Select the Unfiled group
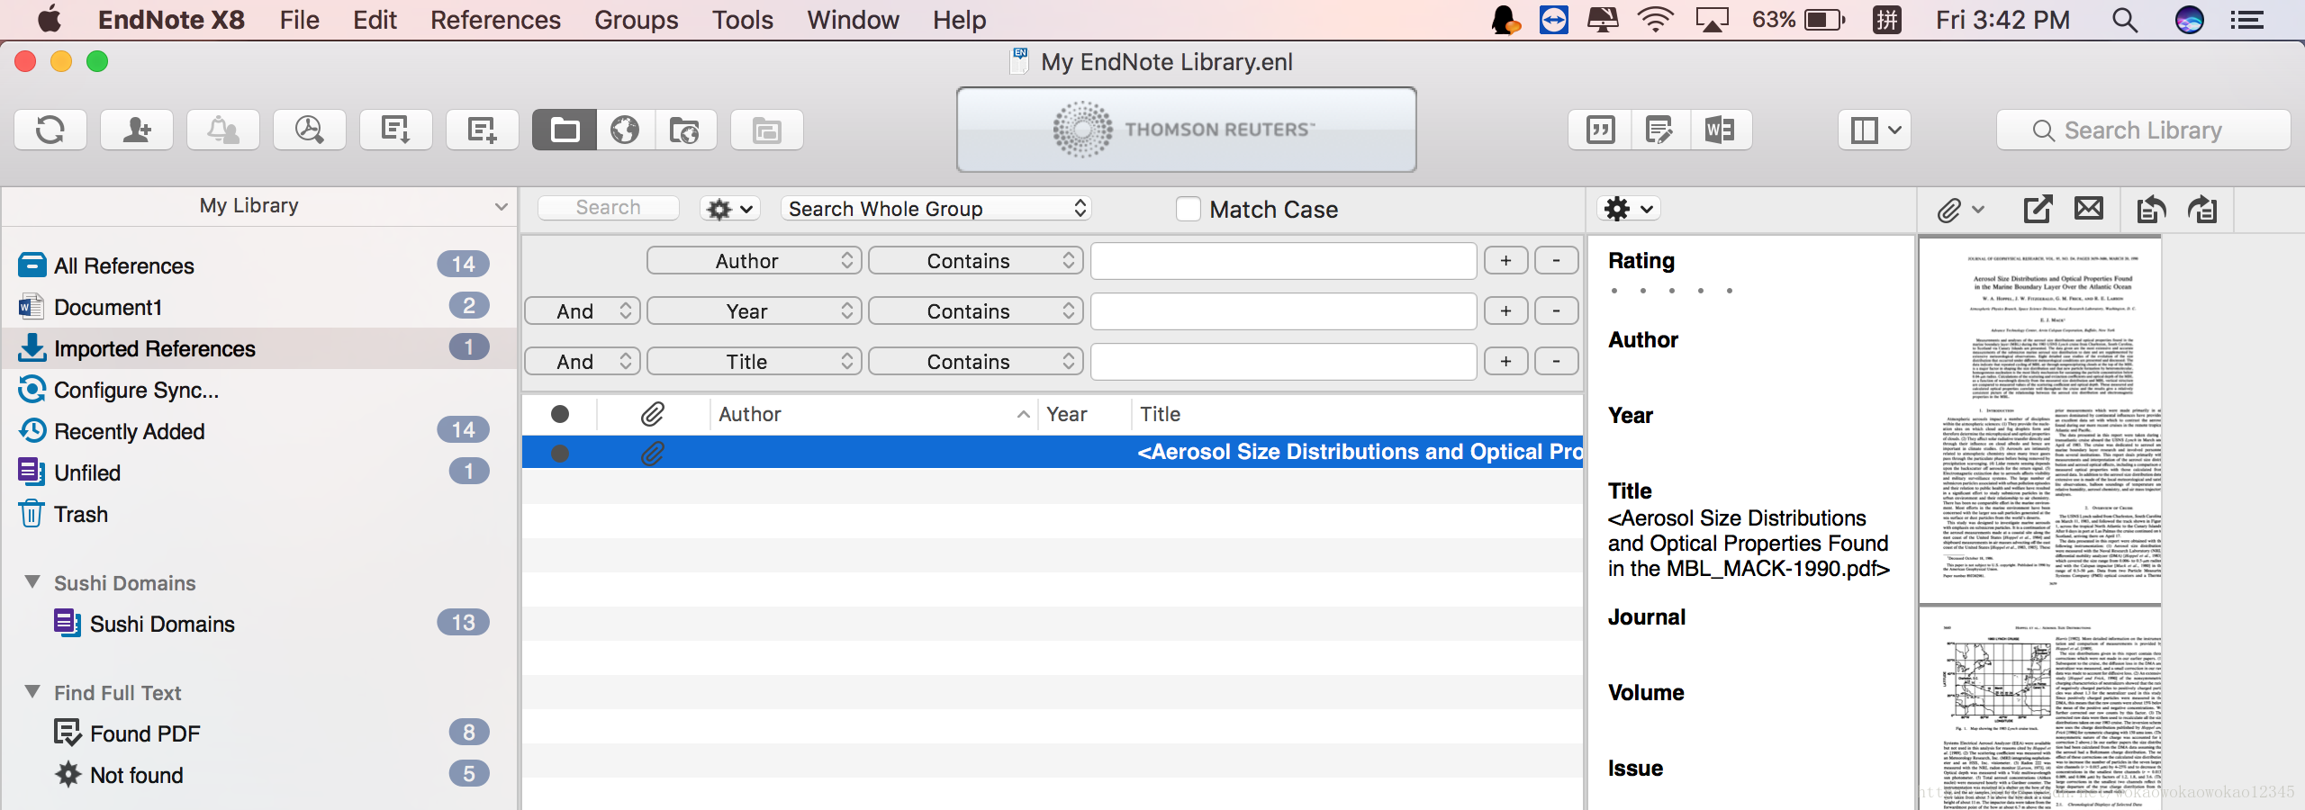This screenshot has height=810, width=2305. click(x=259, y=472)
